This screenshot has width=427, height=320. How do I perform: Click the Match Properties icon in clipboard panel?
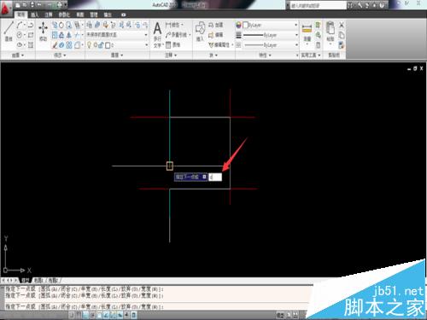coord(342,45)
